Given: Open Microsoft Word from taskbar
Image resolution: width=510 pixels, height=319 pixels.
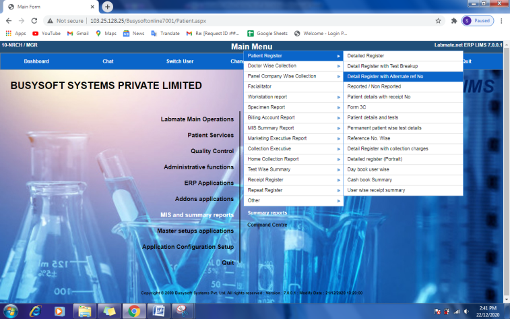Looking at the screenshot, I should pos(158,311).
